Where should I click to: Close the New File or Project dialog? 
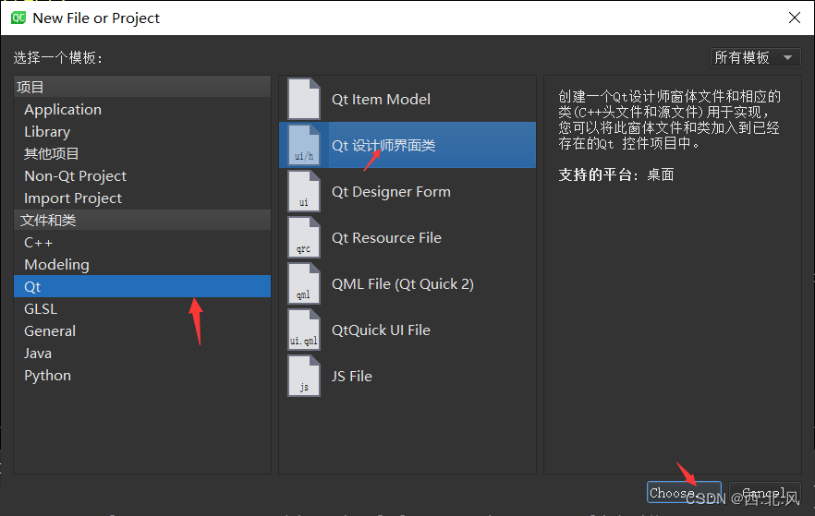coord(795,18)
